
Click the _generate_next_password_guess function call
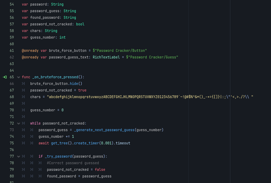[104, 130]
